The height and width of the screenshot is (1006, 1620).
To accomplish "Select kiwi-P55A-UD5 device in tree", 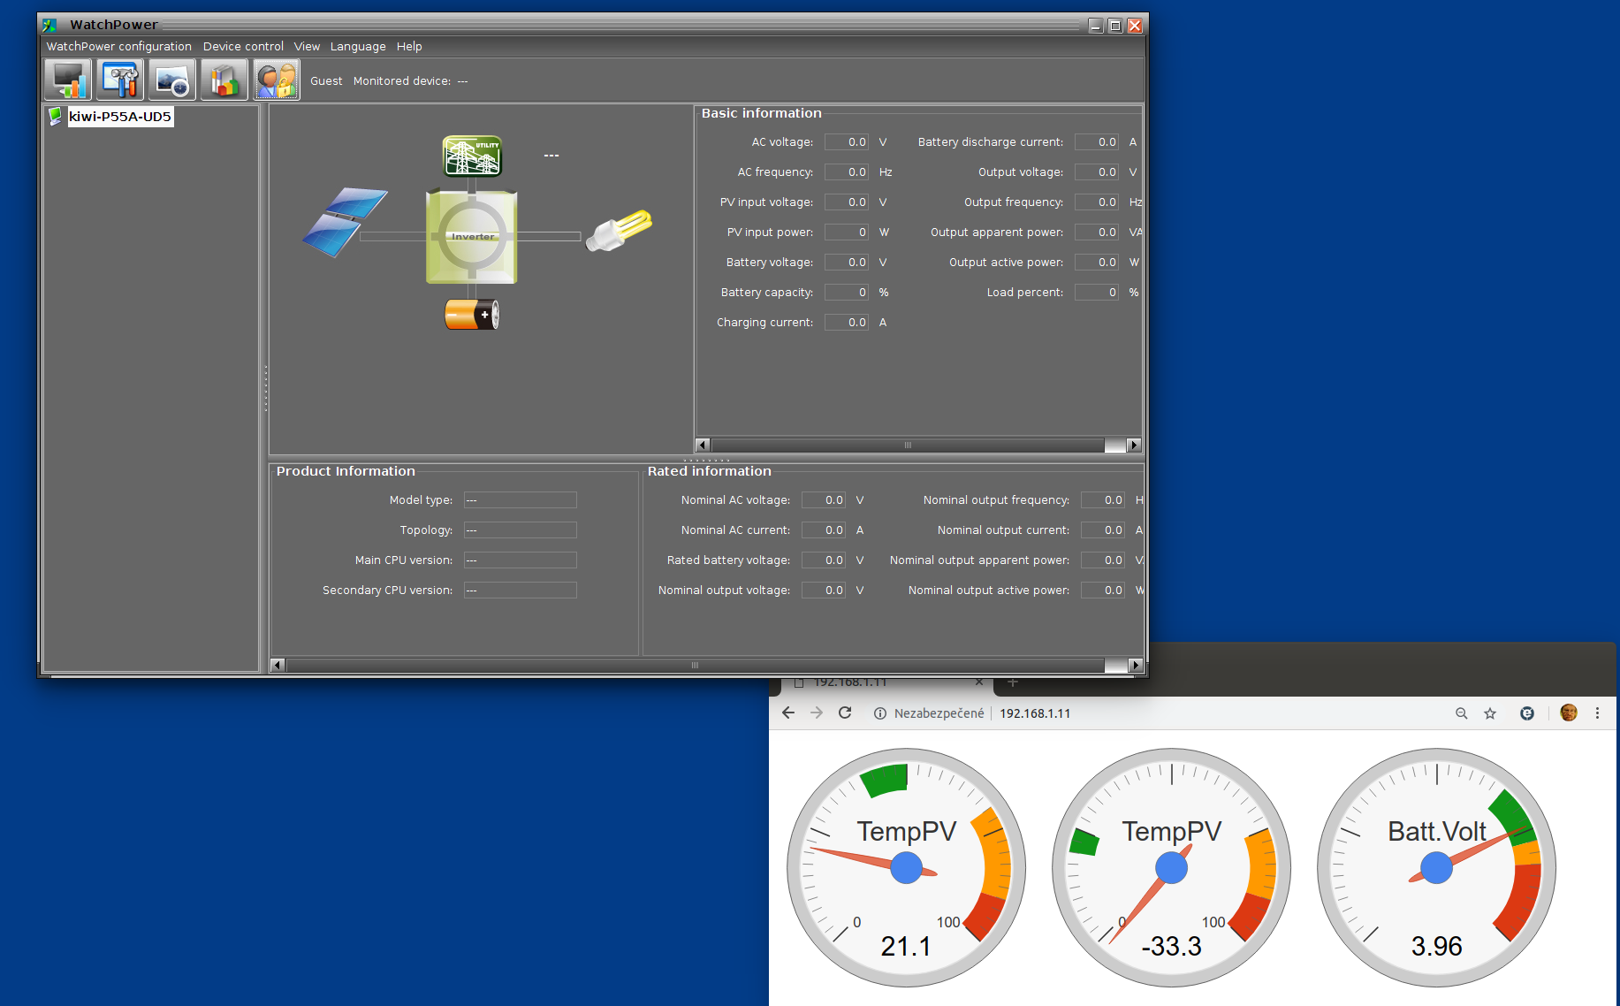I will pyautogui.click(x=119, y=117).
